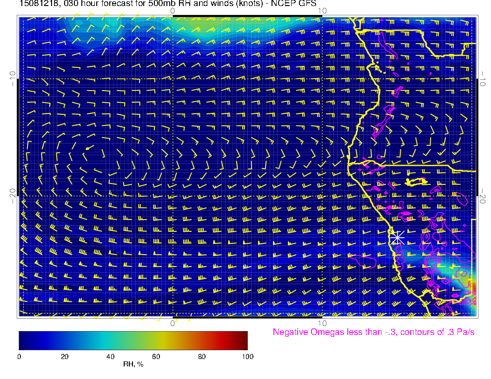
Task: Click the small yellow lake outline inland
Action: click(416, 182)
